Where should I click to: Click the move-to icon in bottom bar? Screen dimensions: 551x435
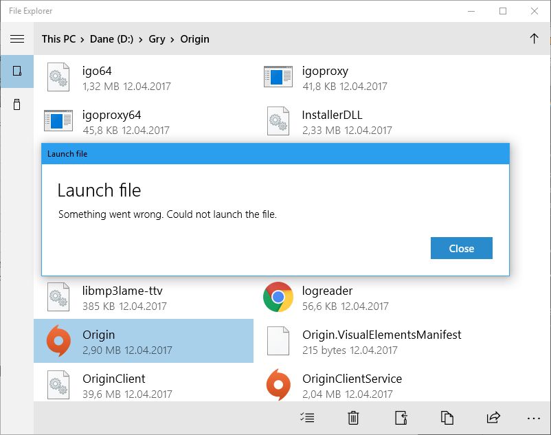click(x=401, y=417)
